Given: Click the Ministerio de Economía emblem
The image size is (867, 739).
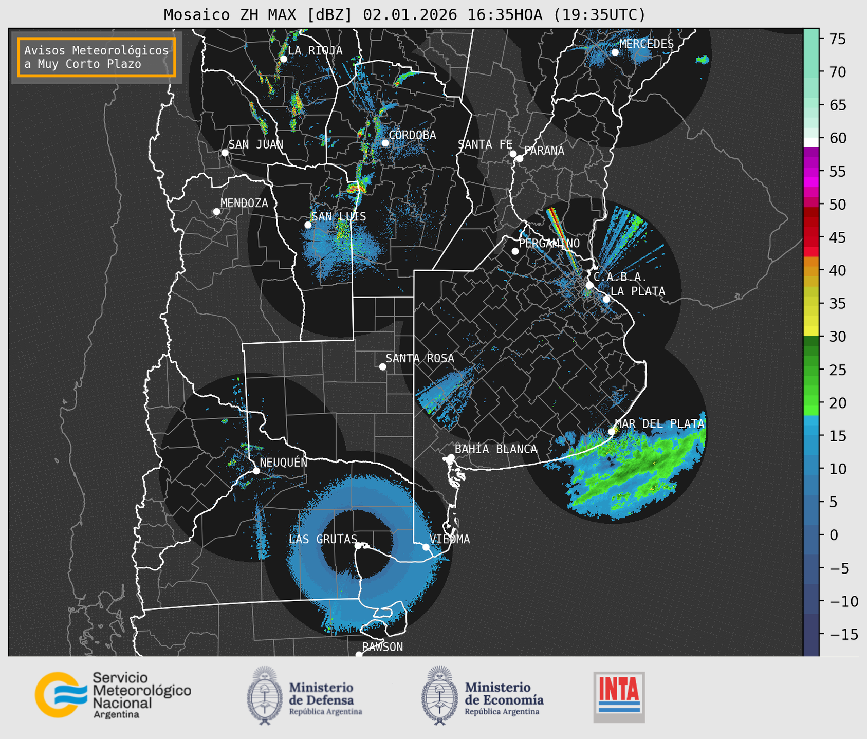Looking at the screenshot, I should point(439,696).
